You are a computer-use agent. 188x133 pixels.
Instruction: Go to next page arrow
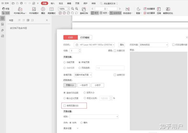(120, 9)
